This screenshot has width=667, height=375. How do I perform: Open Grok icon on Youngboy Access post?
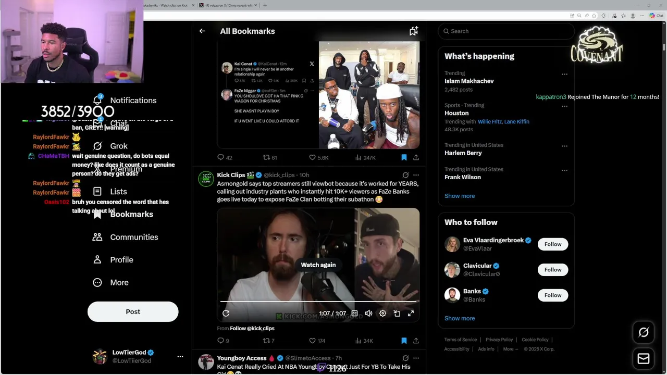click(x=405, y=358)
